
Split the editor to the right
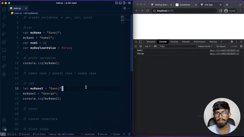point(125,8)
